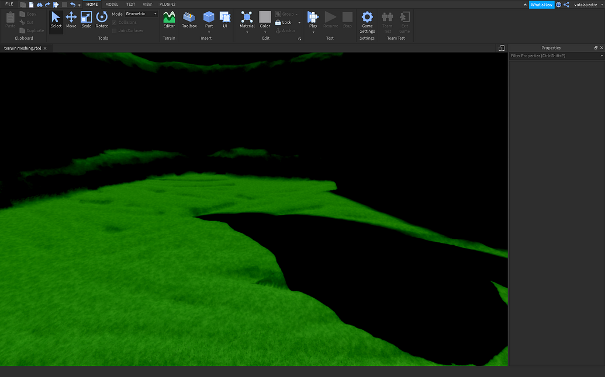Click the gray Color swatch
605x377 pixels.
(x=265, y=17)
